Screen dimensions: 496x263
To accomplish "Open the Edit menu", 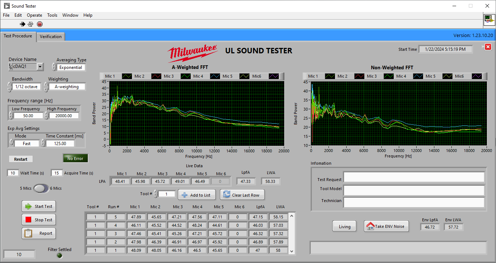I will coord(18,15).
